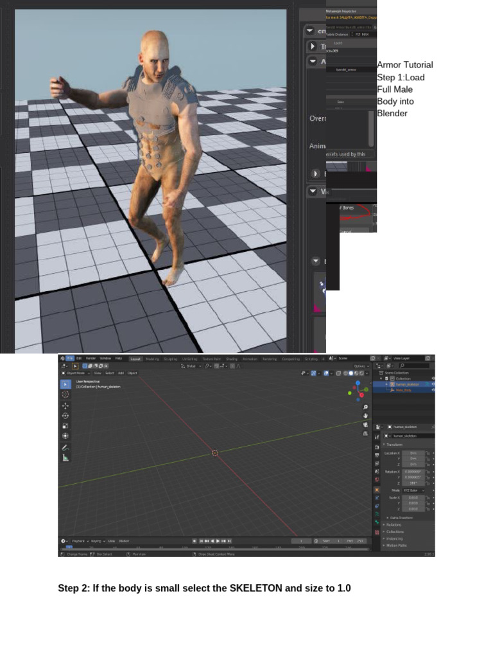The image size is (493, 658).
Task: Click the Scale X value field
Action: click(413, 498)
